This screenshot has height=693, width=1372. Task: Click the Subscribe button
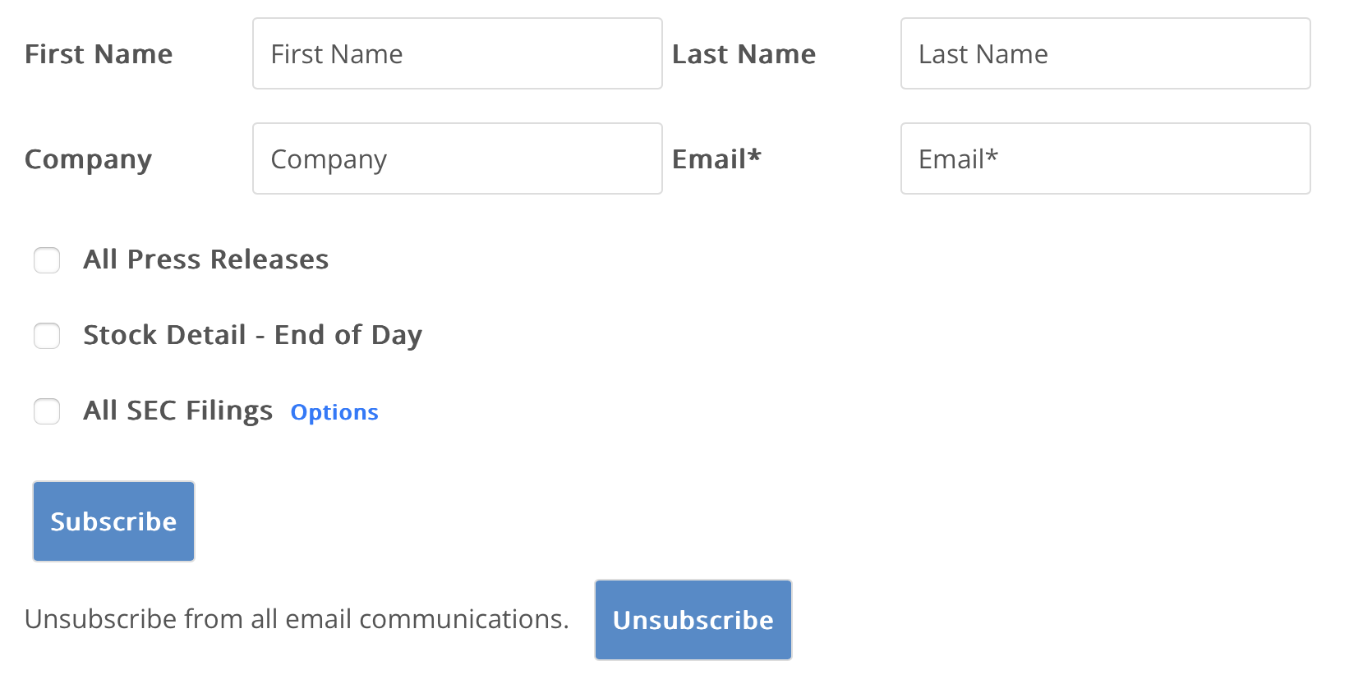pos(113,521)
